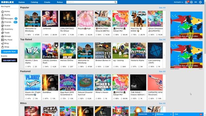Close the first chat tab beside Niktatoge
Image resolution: width=206 pixels, height=116 pixels.
pos(153,114)
